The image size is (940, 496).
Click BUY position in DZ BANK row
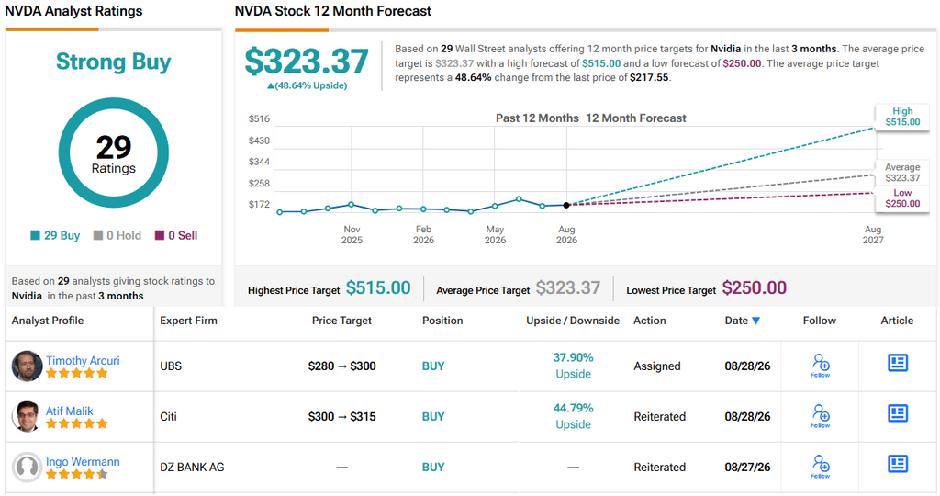point(433,467)
